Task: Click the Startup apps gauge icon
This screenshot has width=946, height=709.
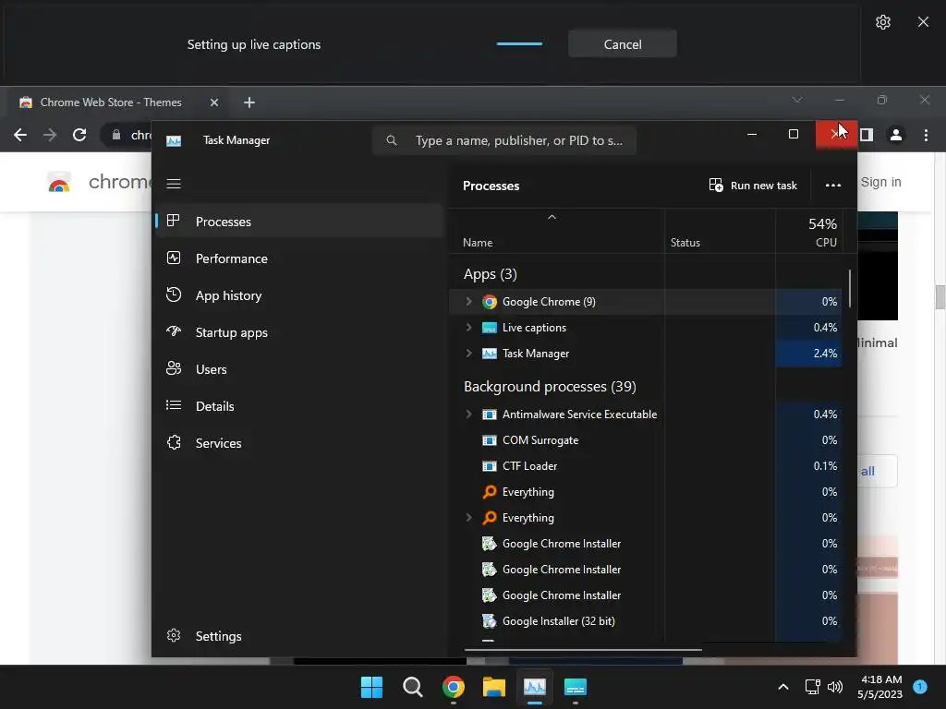Action: 174,331
